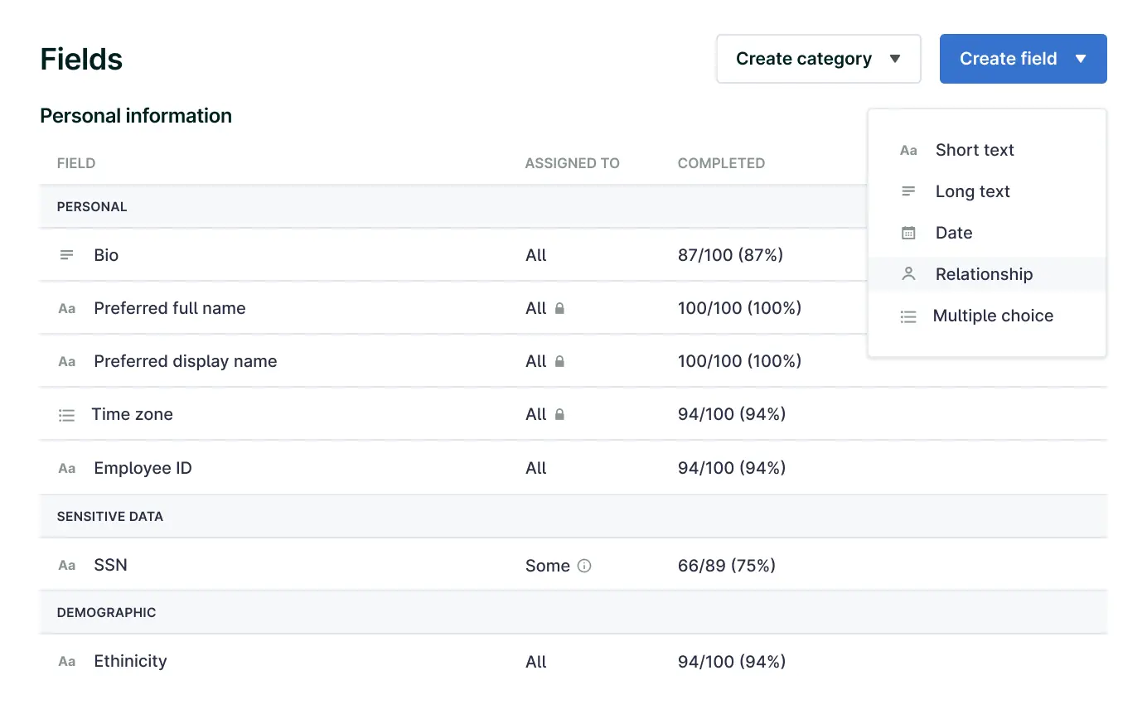Viewport: 1147px width, 709px height.
Task: Click the calendar icon in the dropdown menu
Action: click(908, 233)
